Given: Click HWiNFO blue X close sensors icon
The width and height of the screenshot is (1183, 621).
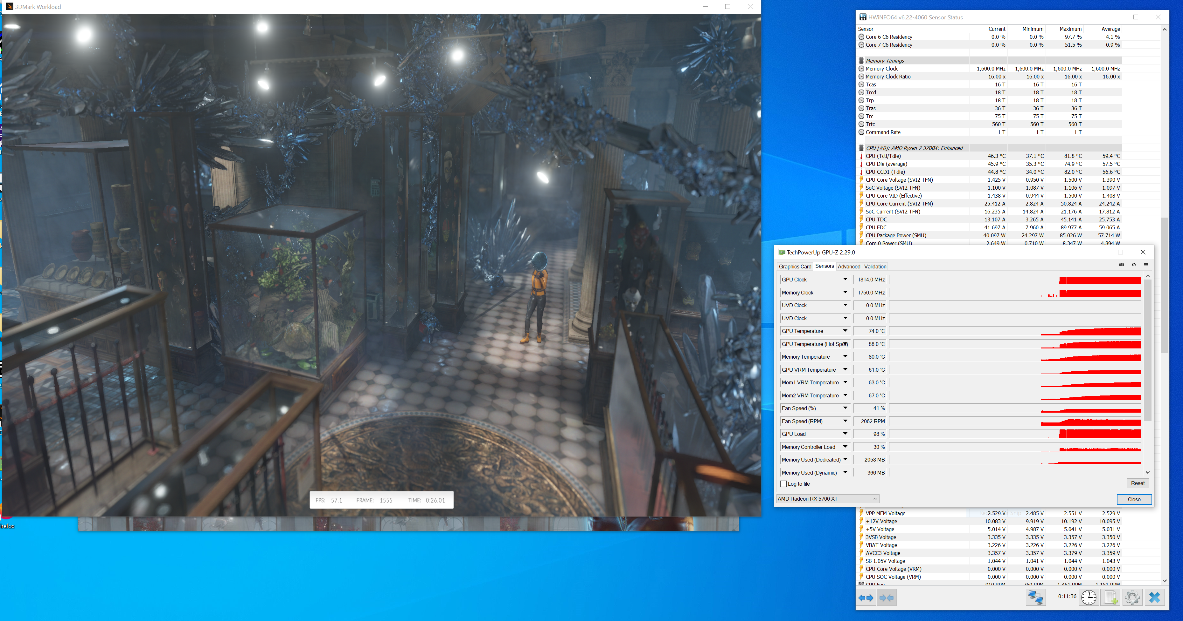Looking at the screenshot, I should pyautogui.click(x=1154, y=597).
